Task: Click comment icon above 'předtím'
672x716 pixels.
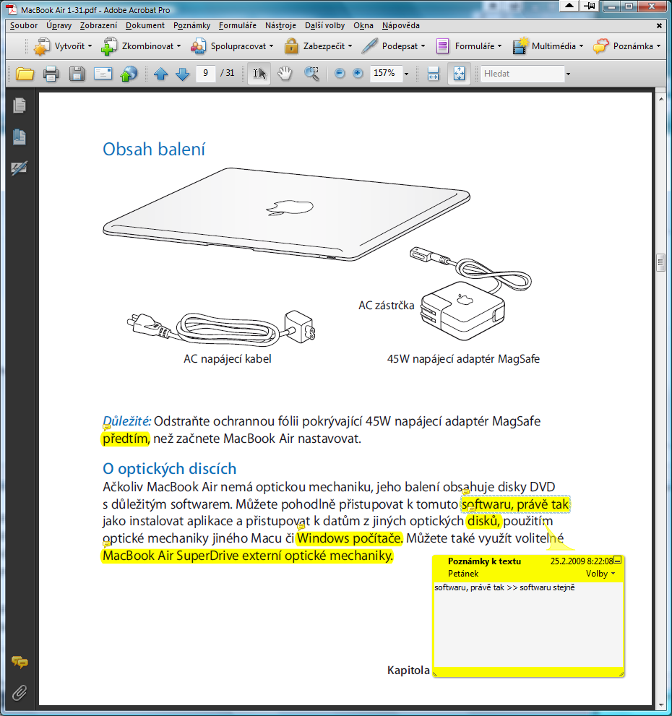Action: click(x=106, y=428)
